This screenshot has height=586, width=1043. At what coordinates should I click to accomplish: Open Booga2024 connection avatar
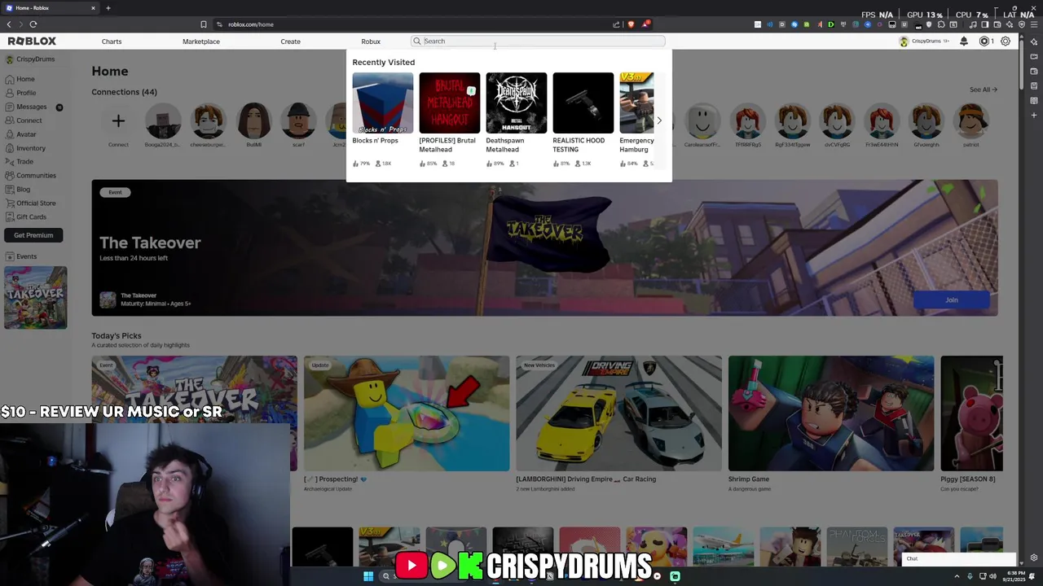coord(163,121)
